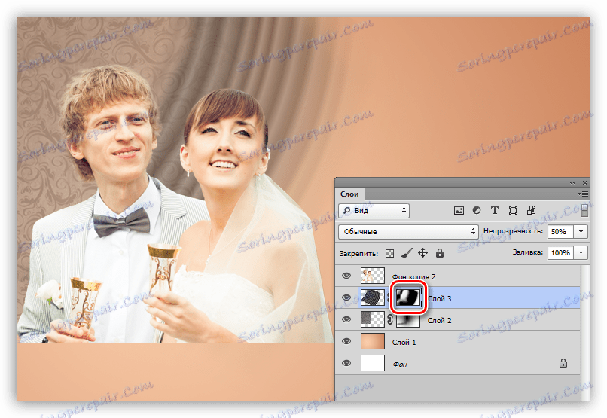
Task: Lock layer position icon
Action: [422, 253]
